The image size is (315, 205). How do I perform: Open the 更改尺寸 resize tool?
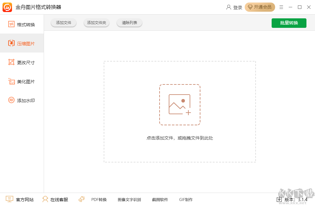pos(22,62)
